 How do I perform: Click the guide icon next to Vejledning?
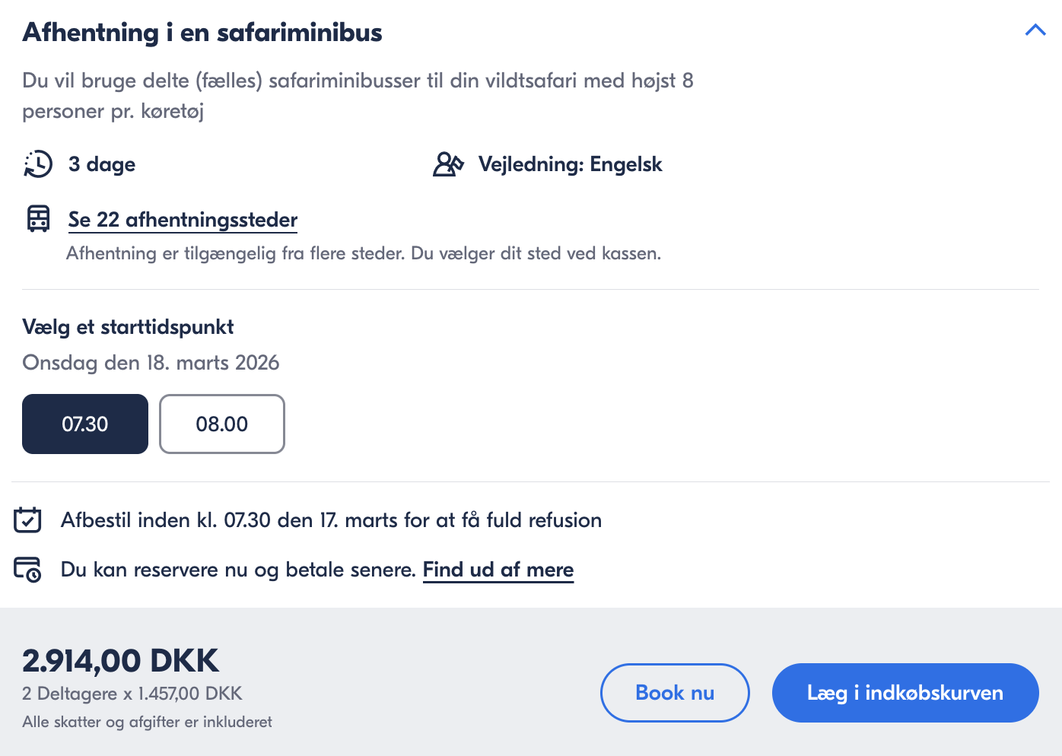point(448,164)
